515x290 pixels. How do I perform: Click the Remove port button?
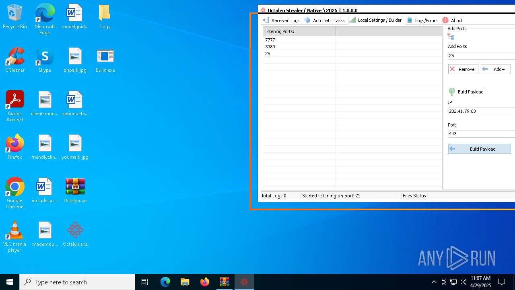pyautogui.click(x=463, y=69)
